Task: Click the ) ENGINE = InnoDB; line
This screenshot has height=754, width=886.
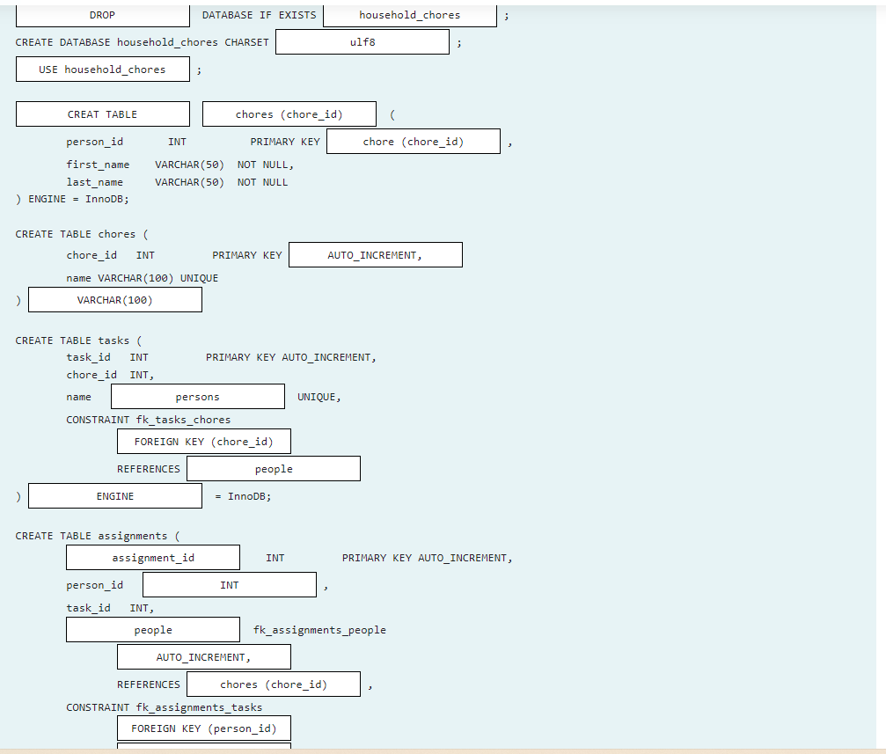Action: [72, 199]
